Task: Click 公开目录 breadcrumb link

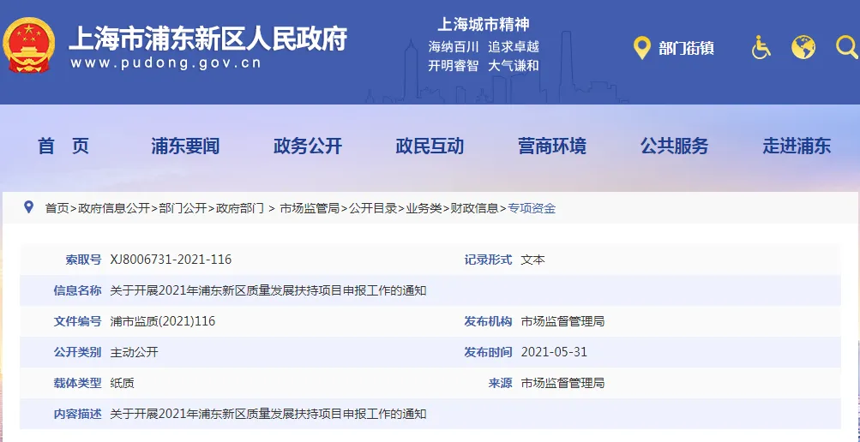Action: click(373, 208)
